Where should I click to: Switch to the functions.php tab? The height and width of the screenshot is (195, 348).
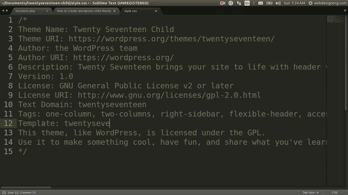(x=26, y=11)
